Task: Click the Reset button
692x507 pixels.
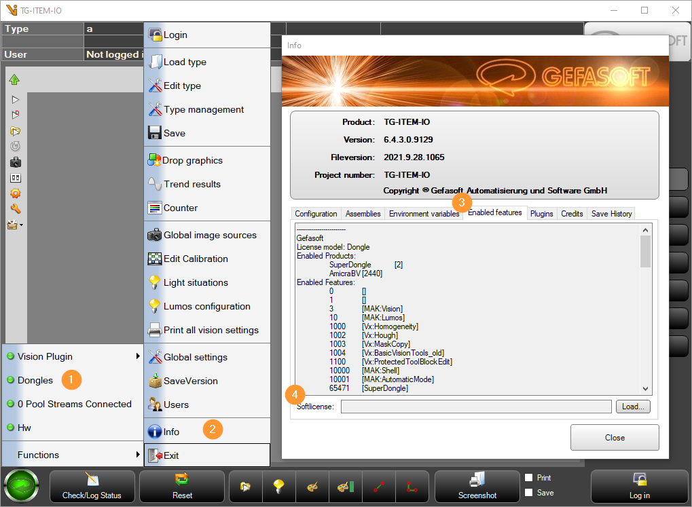Action: click(182, 486)
